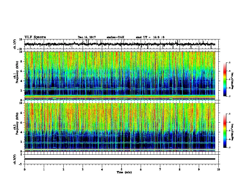Click the time axis tick label "1"

click(x=44, y=170)
